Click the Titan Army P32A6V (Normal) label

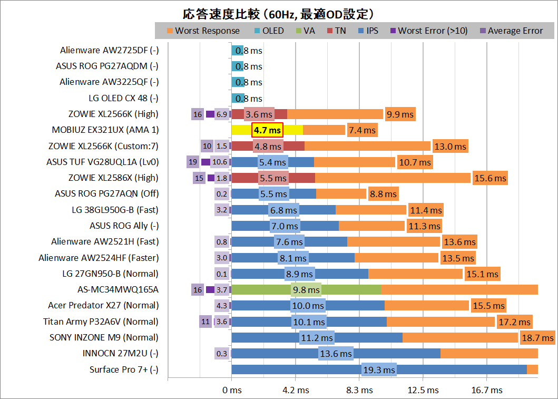coord(101,322)
